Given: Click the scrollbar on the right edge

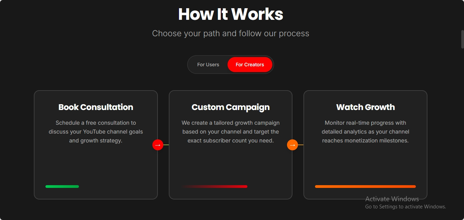Looking at the screenshot, I should (462, 39).
